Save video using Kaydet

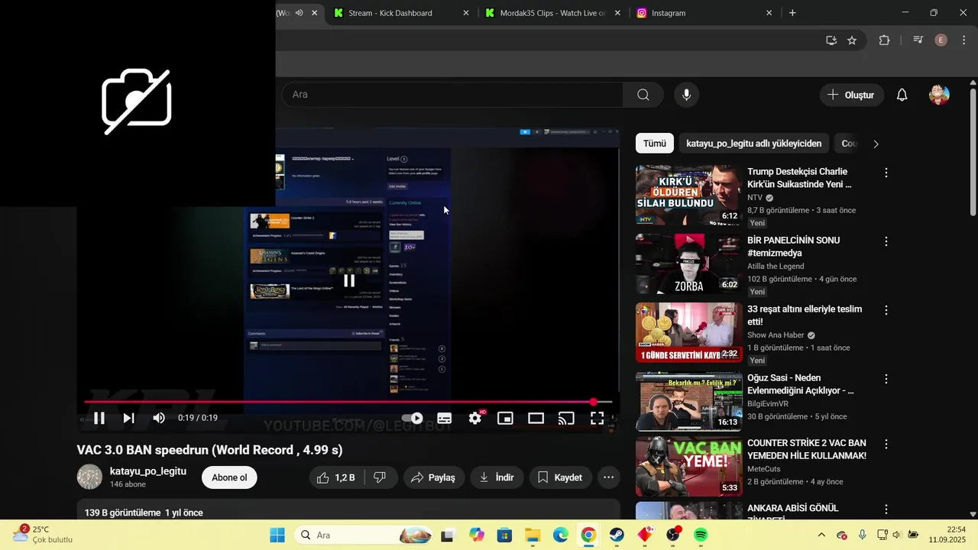click(560, 477)
